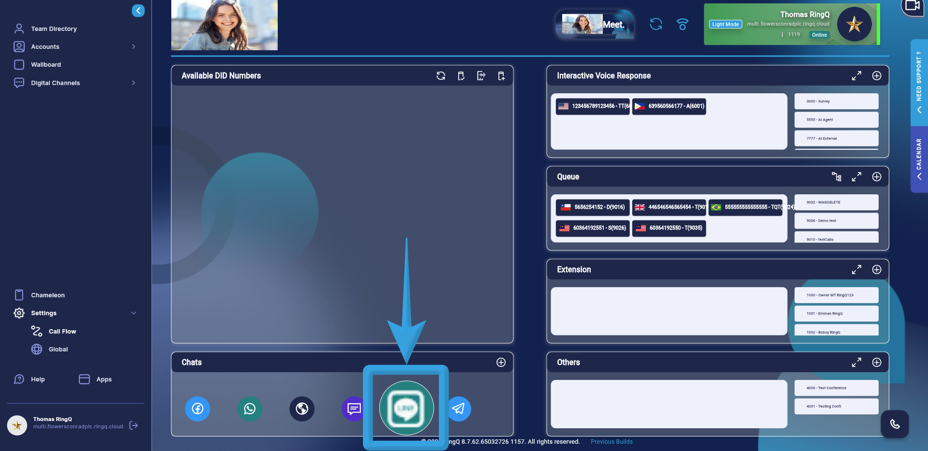Open the floating phone dialer button
Viewport: 928px width, 451px height.
point(895,424)
